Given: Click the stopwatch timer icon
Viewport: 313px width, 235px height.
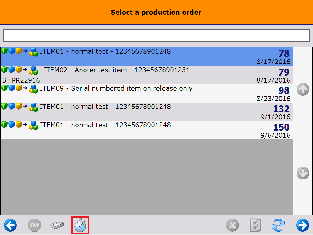Looking at the screenshot, I should pyautogui.click(x=80, y=226).
